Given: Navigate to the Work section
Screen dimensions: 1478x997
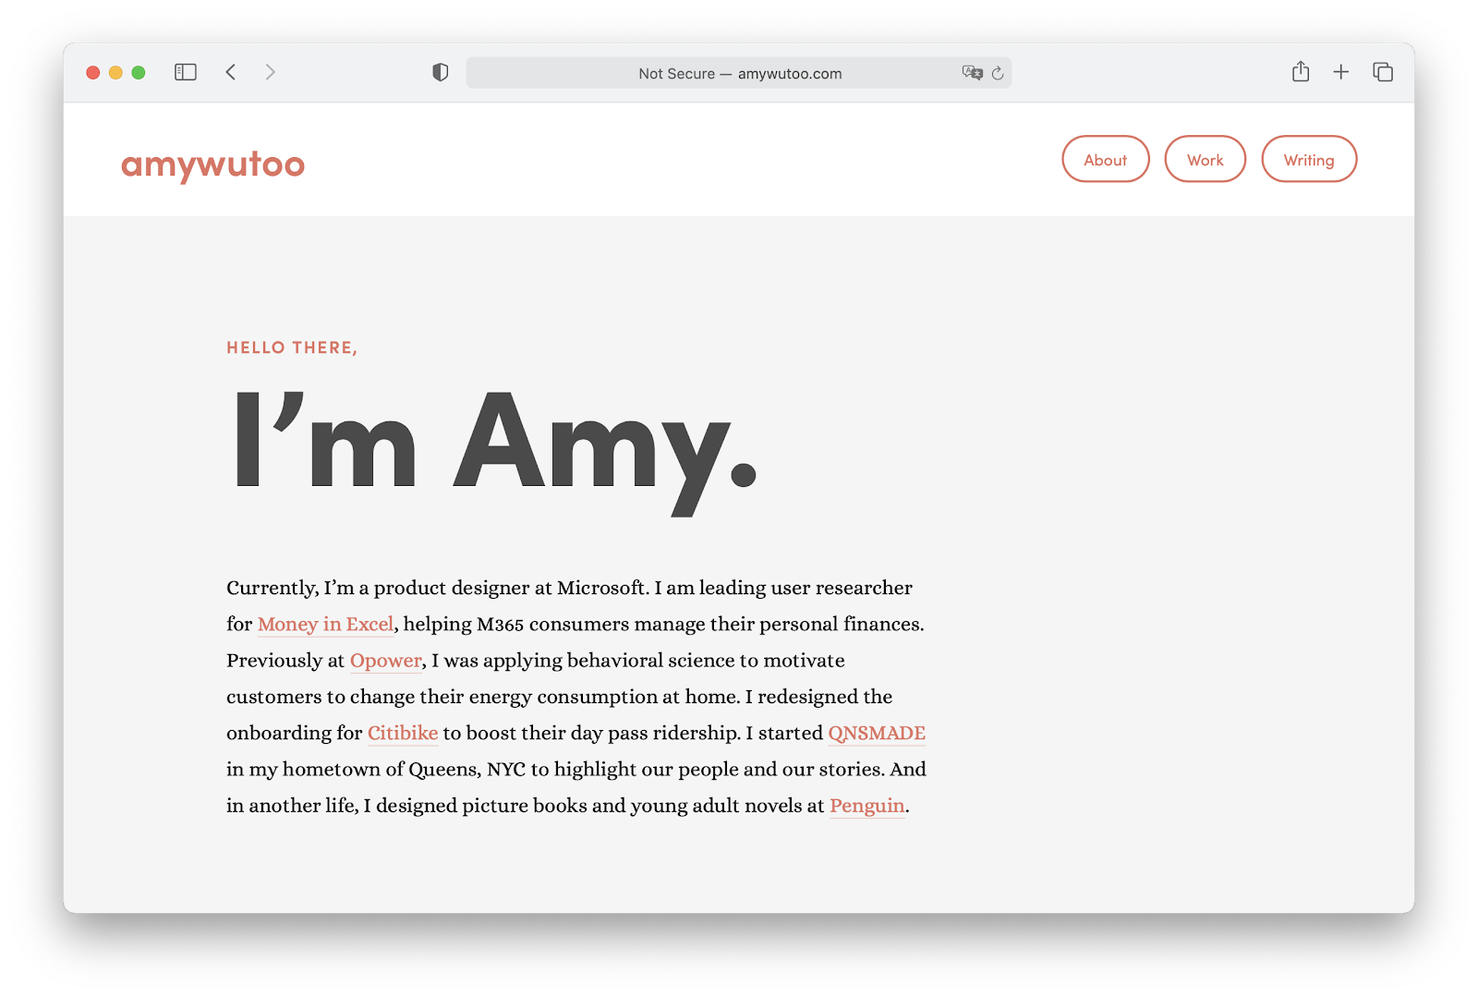Looking at the screenshot, I should coord(1205,160).
